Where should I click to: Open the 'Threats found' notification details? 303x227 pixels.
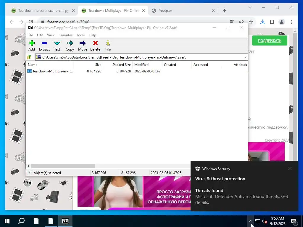[x=244, y=196]
